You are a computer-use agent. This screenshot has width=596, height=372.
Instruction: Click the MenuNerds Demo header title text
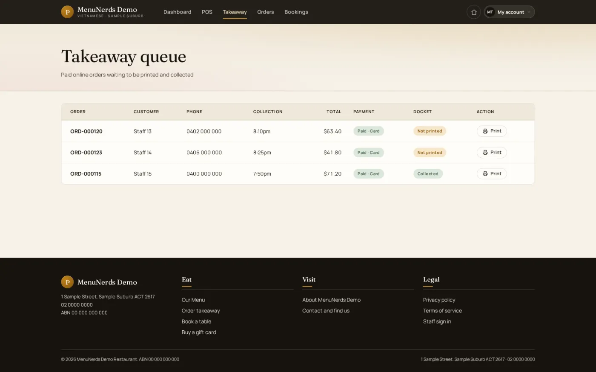107,9
